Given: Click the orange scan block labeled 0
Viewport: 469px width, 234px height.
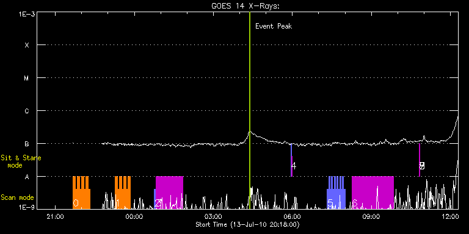Looking at the screenshot, I should pyautogui.click(x=81, y=193).
